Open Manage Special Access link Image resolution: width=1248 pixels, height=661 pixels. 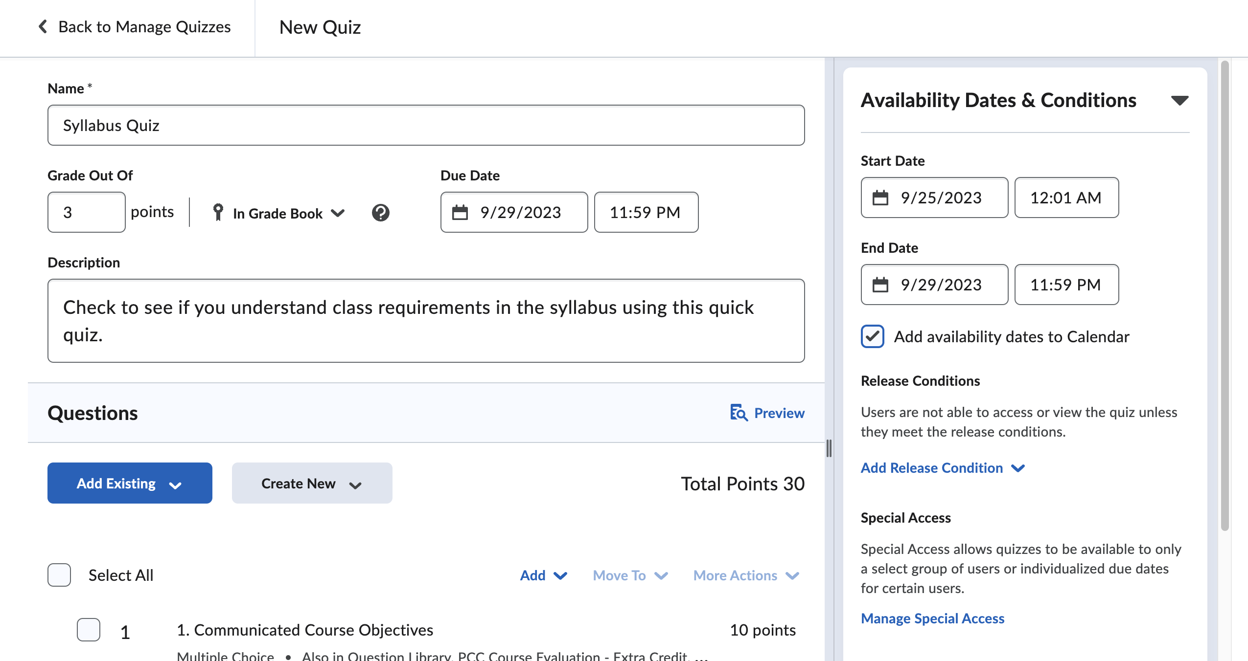tap(932, 618)
